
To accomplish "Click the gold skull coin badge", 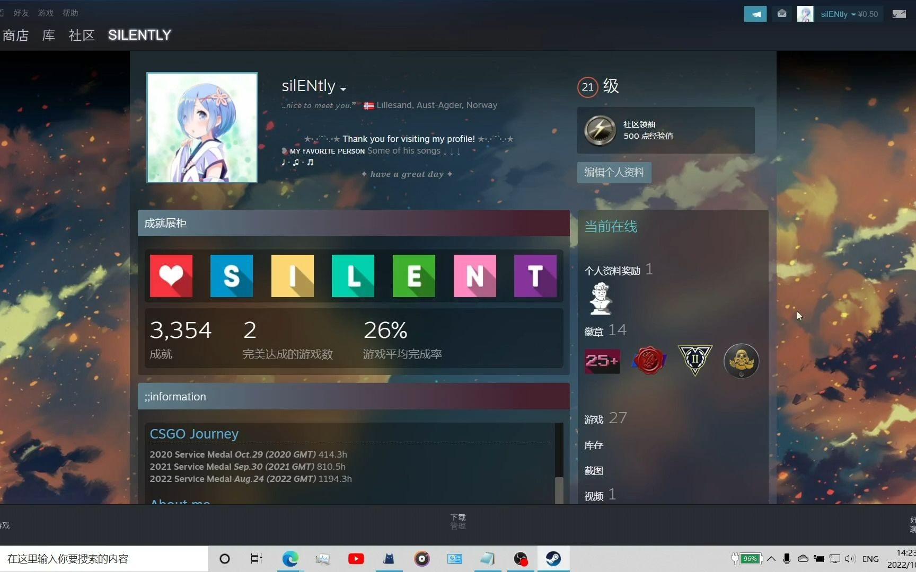I will point(741,361).
